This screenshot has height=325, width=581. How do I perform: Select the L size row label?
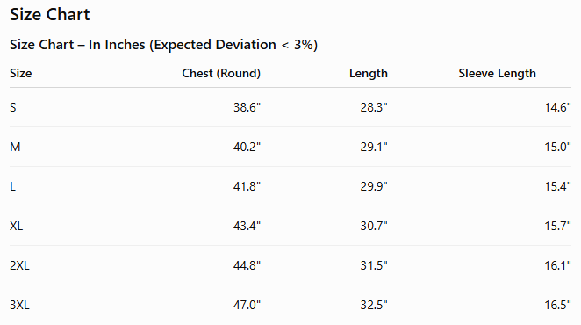(x=12, y=186)
